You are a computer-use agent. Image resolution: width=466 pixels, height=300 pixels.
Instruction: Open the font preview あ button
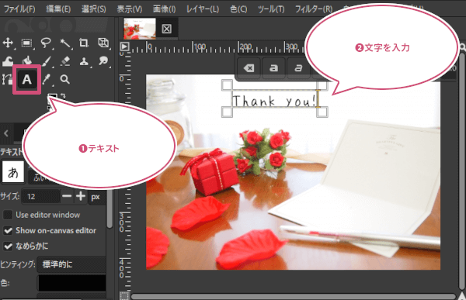[12, 172]
